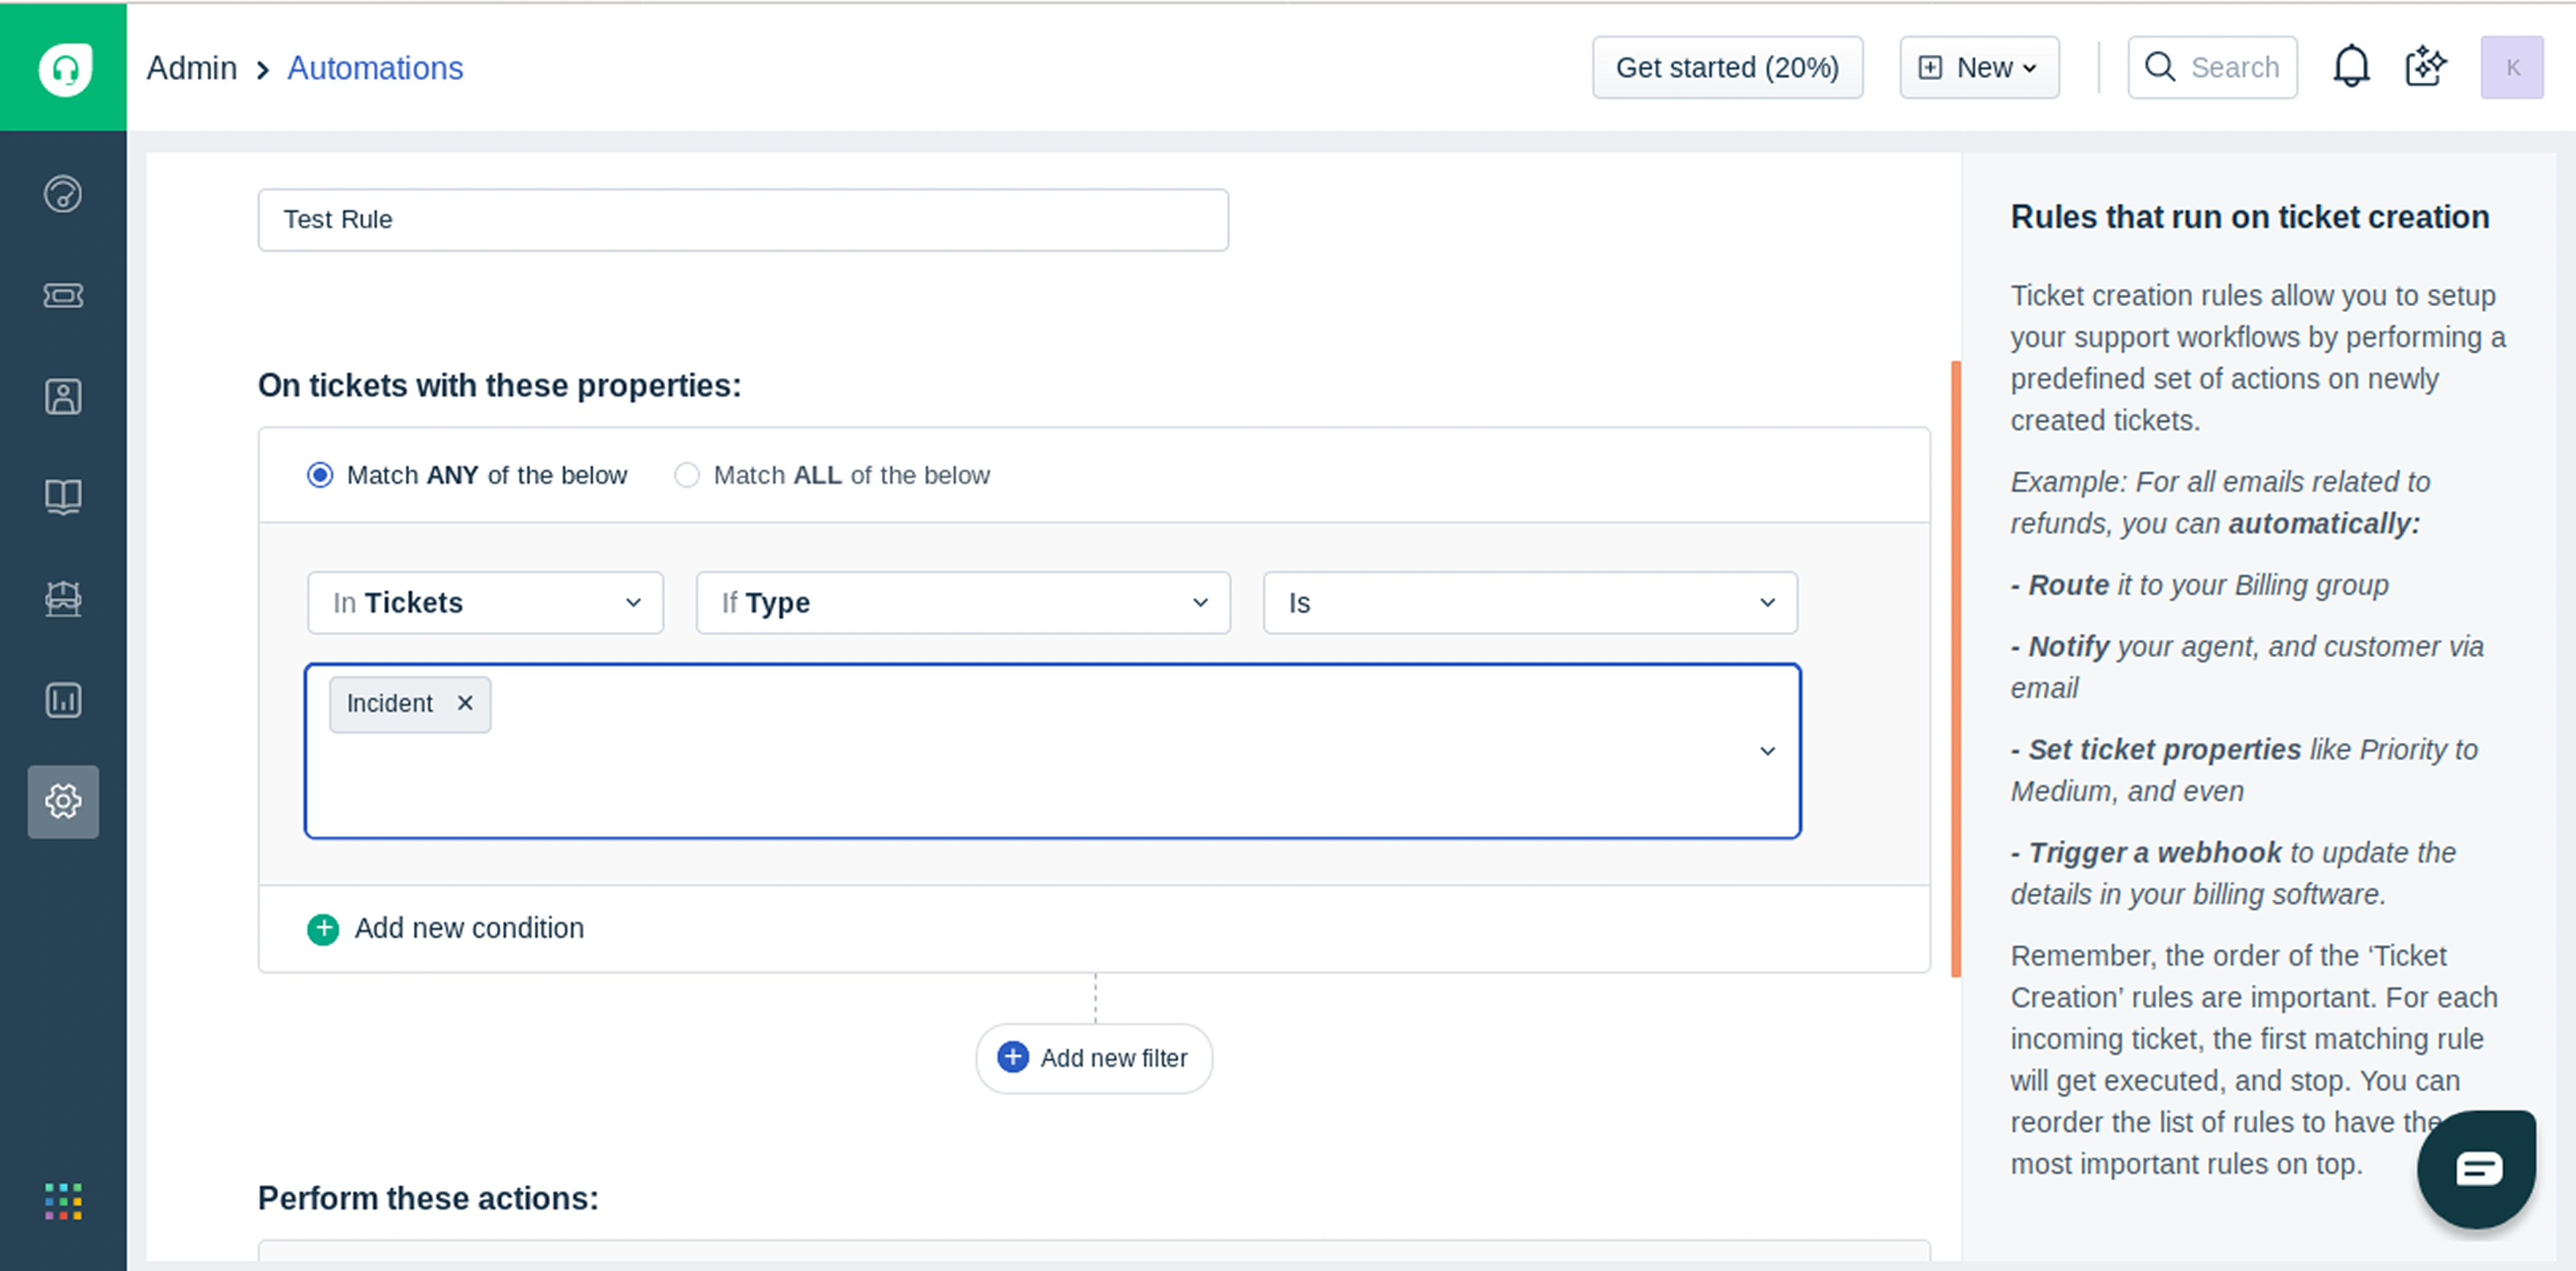Expand the If Type dropdown
The image size is (2576, 1271).
click(962, 603)
